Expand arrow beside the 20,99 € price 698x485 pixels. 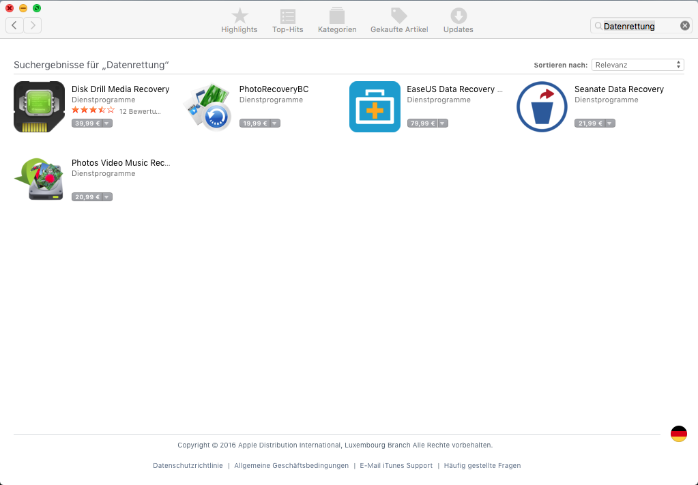[x=107, y=196]
